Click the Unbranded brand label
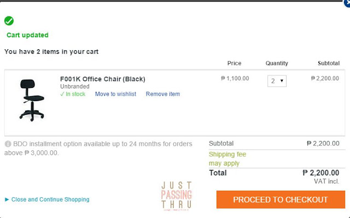 (x=75, y=86)
